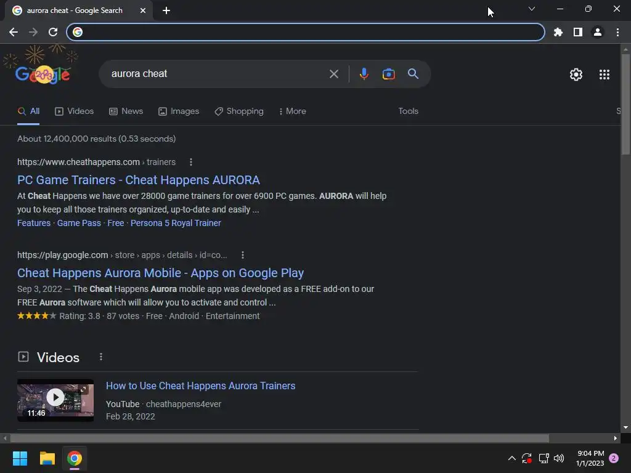Open a new browser tab
631x473 pixels.
coord(166,10)
